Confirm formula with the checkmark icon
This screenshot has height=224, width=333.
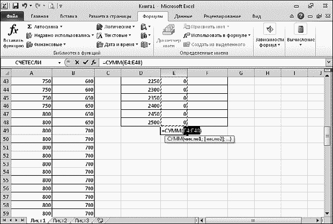click(85, 62)
